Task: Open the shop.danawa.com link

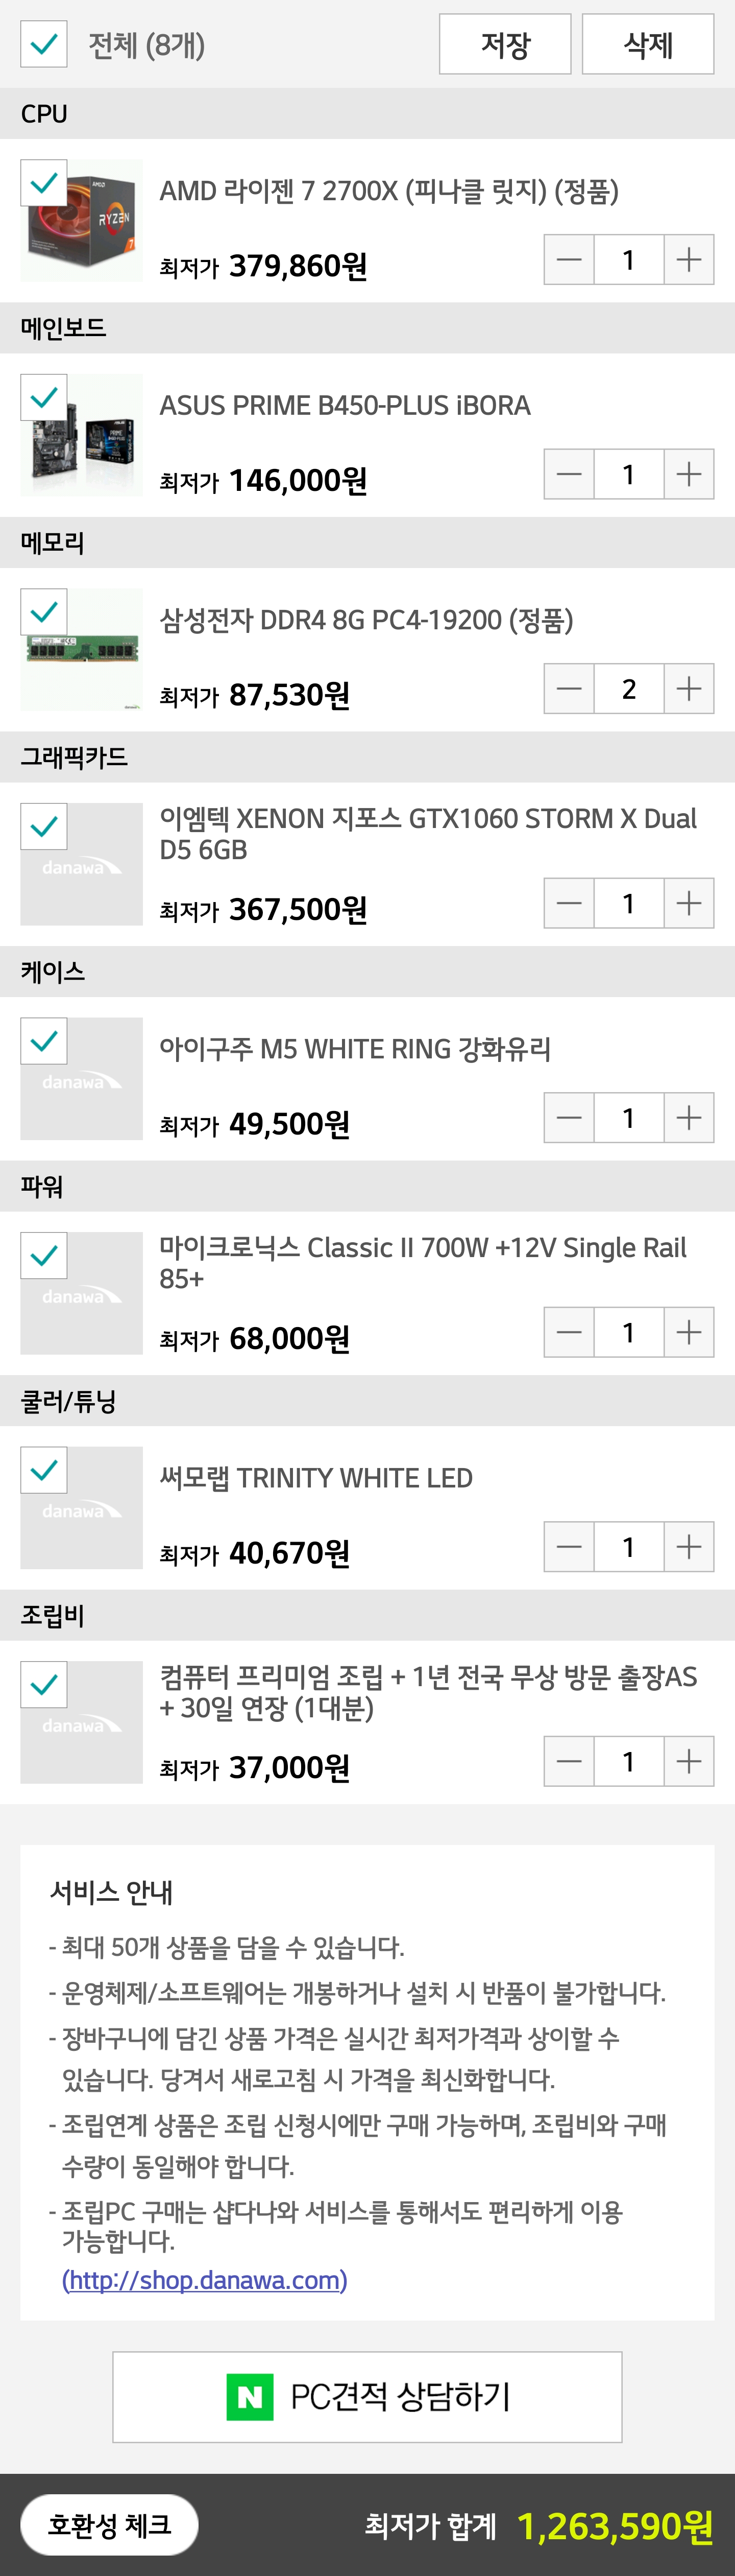Action: (x=205, y=2281)
